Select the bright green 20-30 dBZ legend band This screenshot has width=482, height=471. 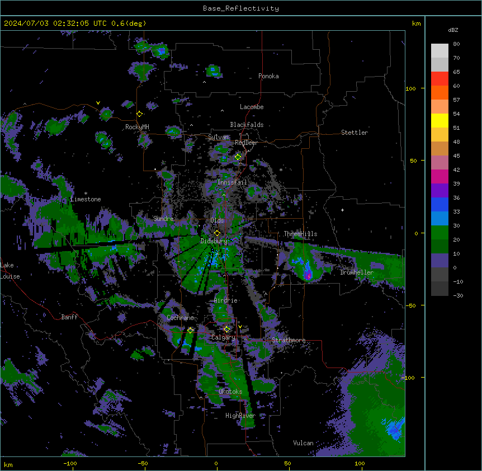440,233
